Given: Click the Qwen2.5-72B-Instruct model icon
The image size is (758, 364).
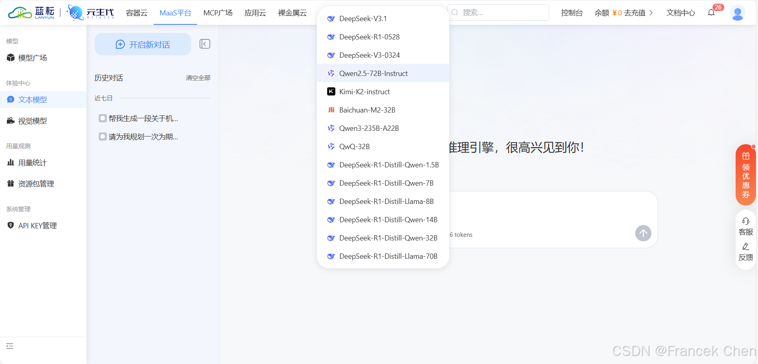Looking at the screenshot, I should point(331,73).
